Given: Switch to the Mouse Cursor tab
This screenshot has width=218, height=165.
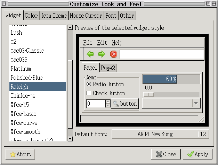Looking at the screenshot, I should click(86, 16).
